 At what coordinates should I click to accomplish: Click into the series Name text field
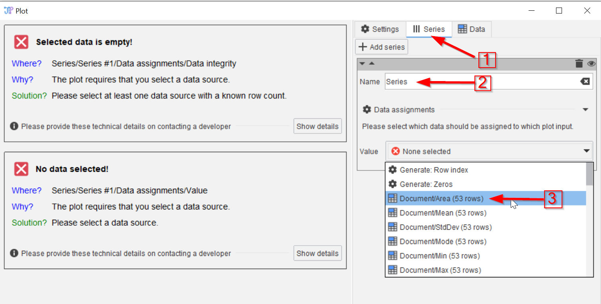478,81
